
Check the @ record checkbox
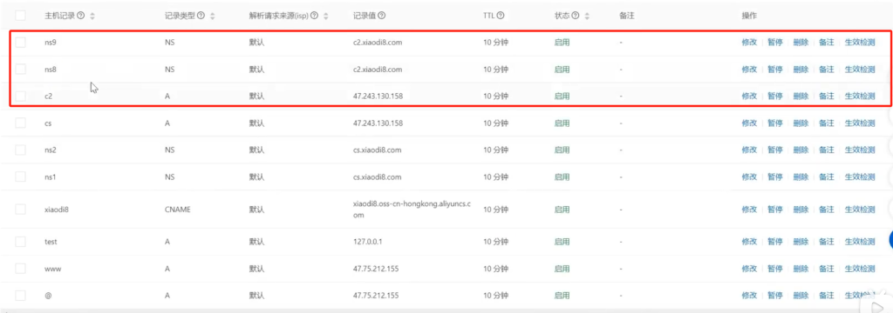point(21,296)
